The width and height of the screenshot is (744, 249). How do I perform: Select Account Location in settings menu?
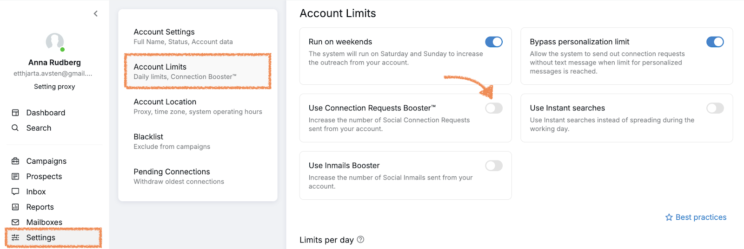coord(198,106)
